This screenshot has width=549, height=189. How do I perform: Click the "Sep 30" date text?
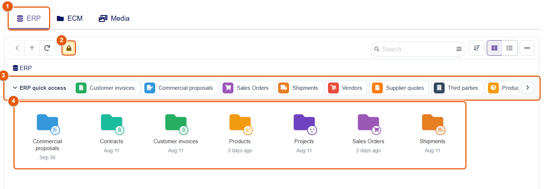click(48, 157)
